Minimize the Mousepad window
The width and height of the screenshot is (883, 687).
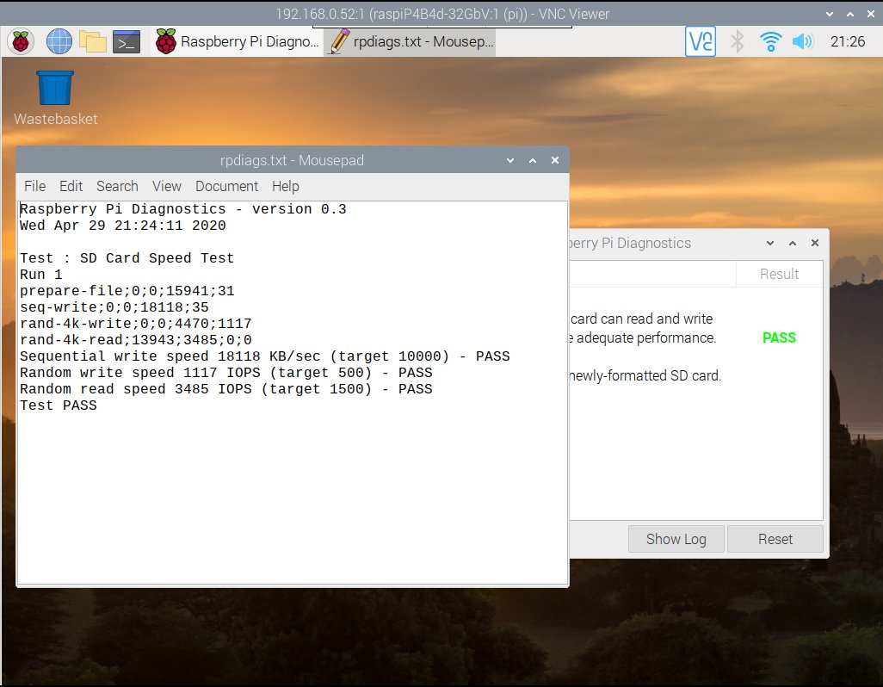coord(510,160)
